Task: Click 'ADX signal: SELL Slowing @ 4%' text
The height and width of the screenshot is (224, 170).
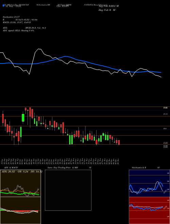Action: pos(18,31)
